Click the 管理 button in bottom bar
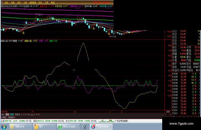Image resolution: width=201 pixels, height=130 pixels. [x=12, y=115]
